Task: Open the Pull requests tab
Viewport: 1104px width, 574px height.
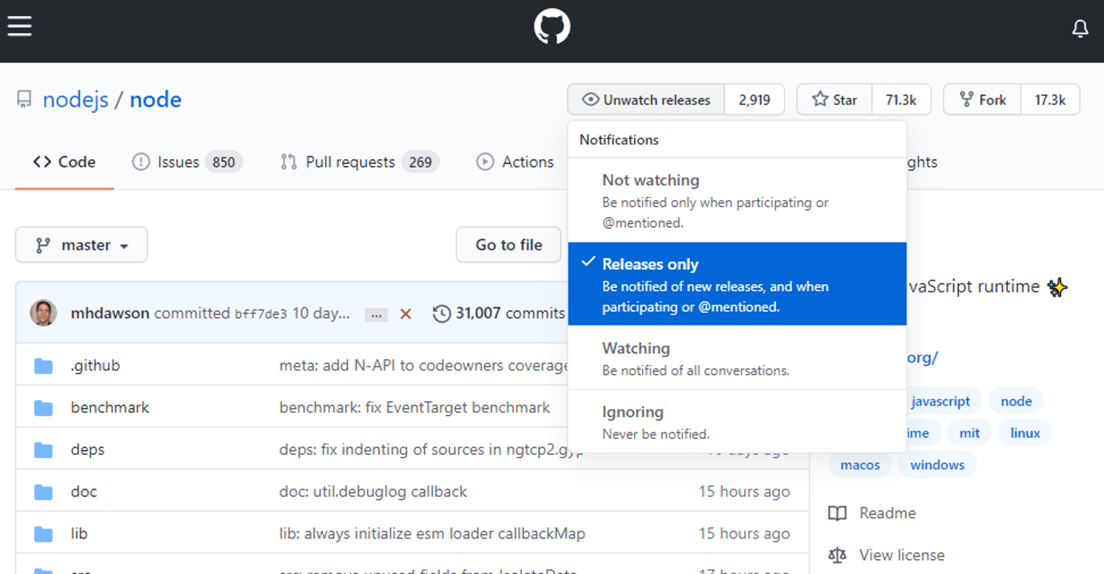Action: 351,162
